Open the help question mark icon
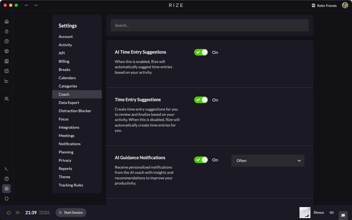 [7, 179]
